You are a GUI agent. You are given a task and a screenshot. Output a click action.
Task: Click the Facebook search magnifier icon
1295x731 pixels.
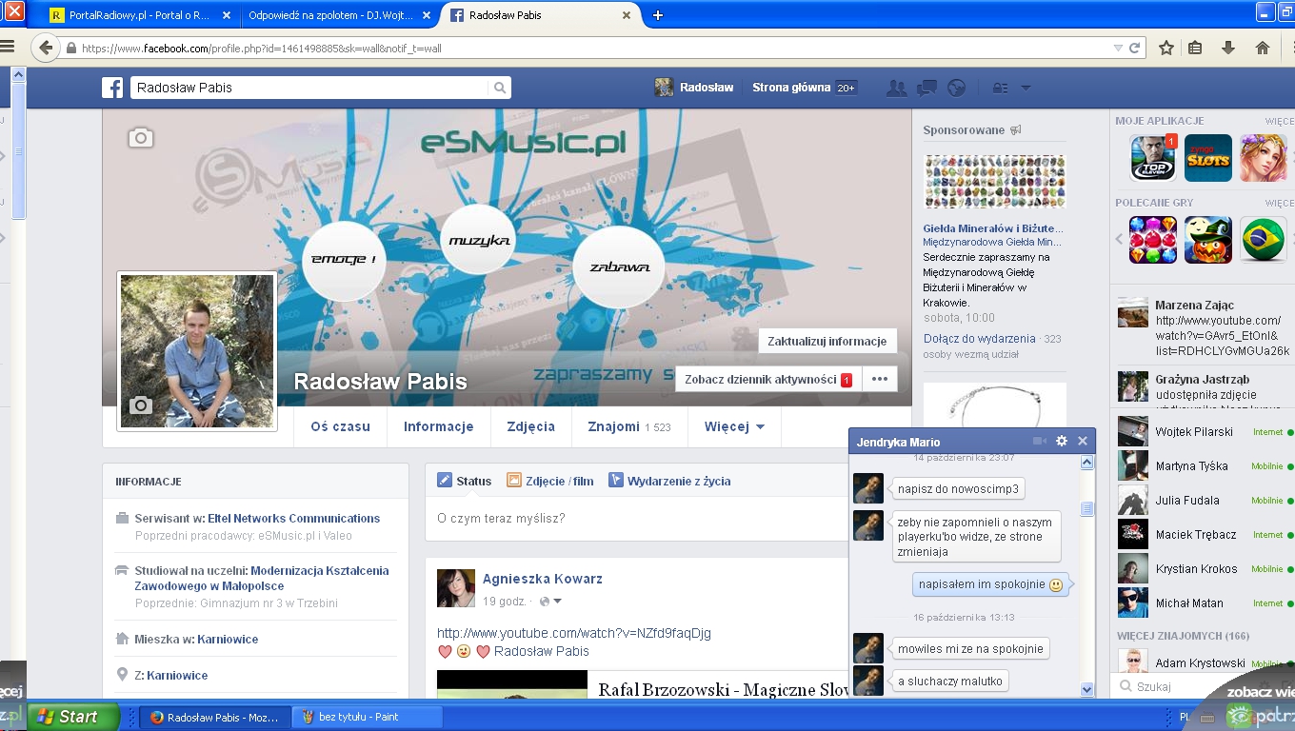click(x=499, y=88)
